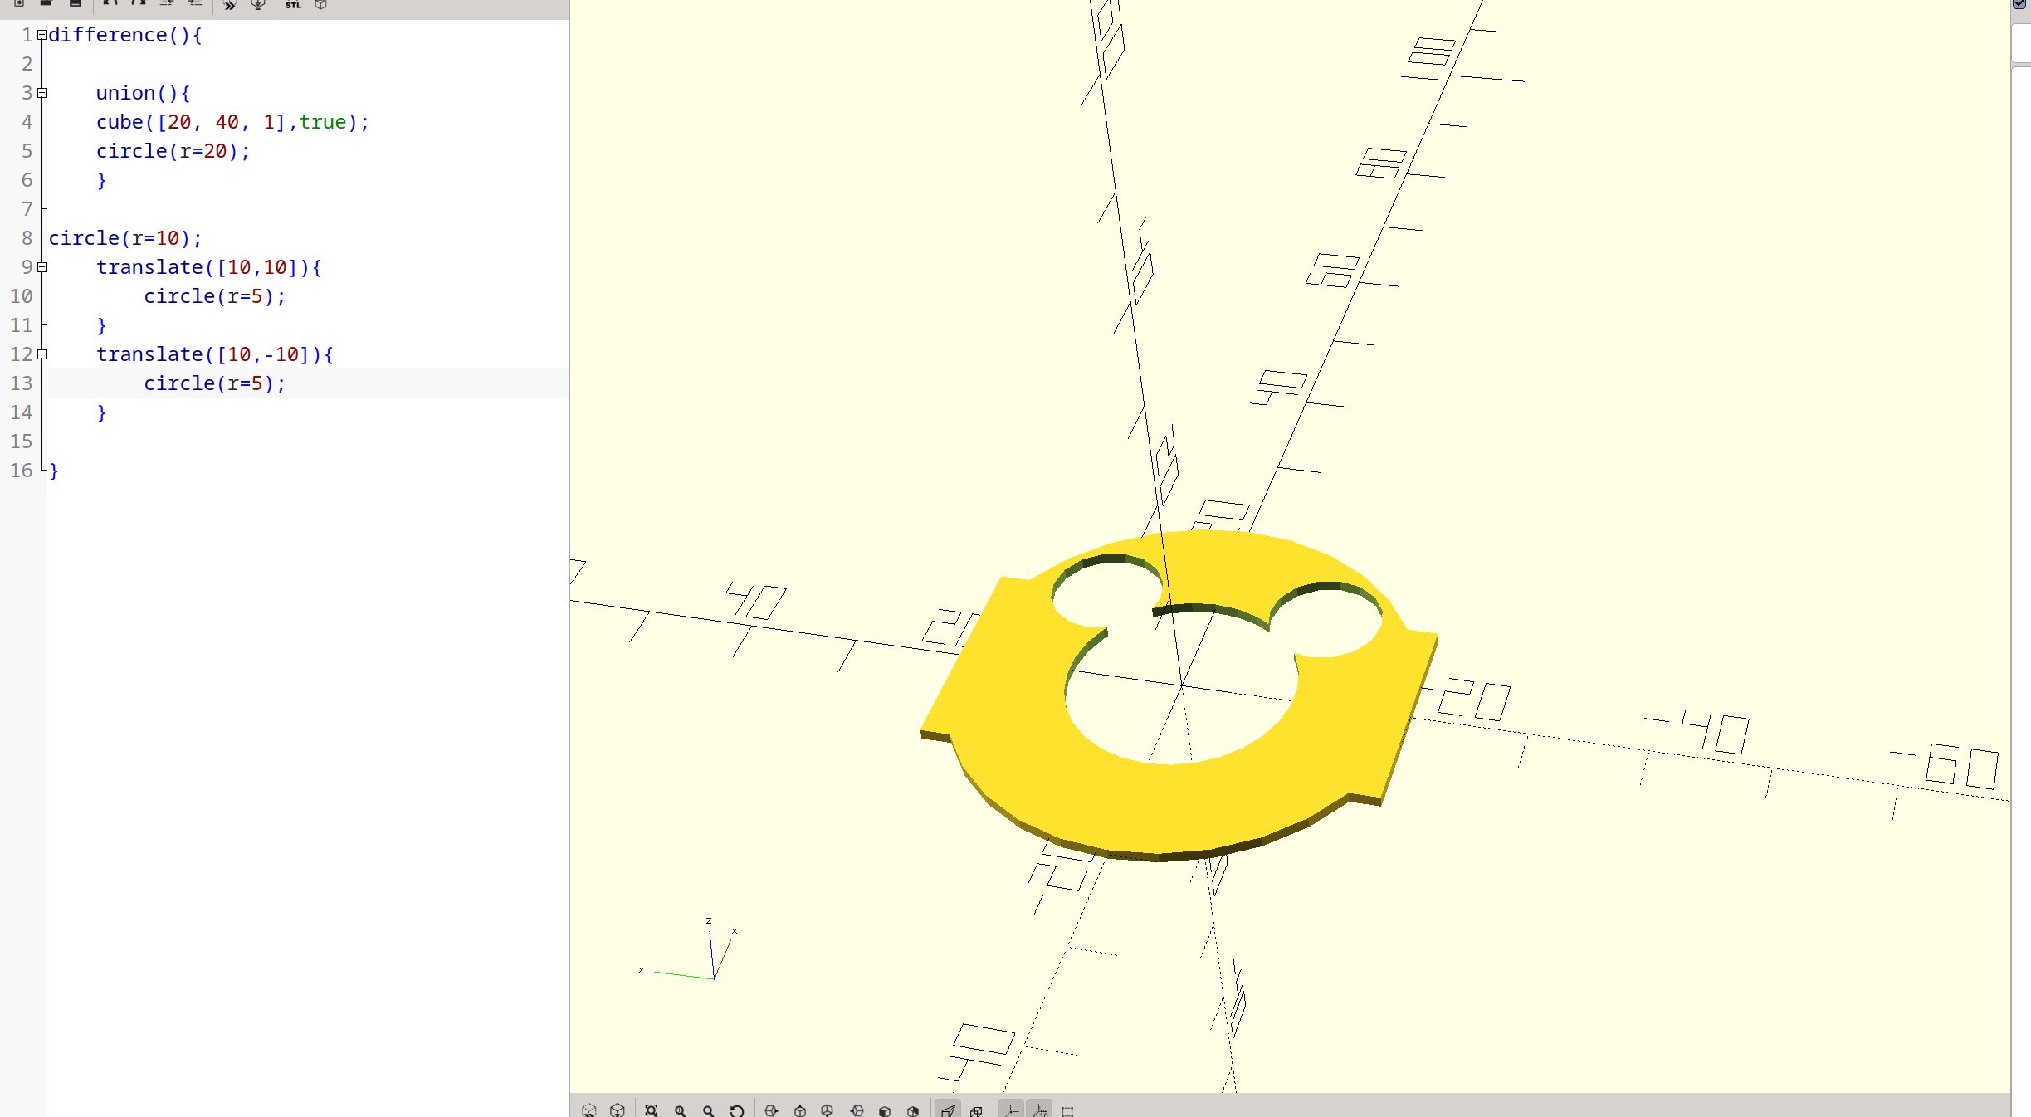Click the Reset View circular arrow icon
The height and width of the screenshot is (1117, 2031).
(737, 1110)
